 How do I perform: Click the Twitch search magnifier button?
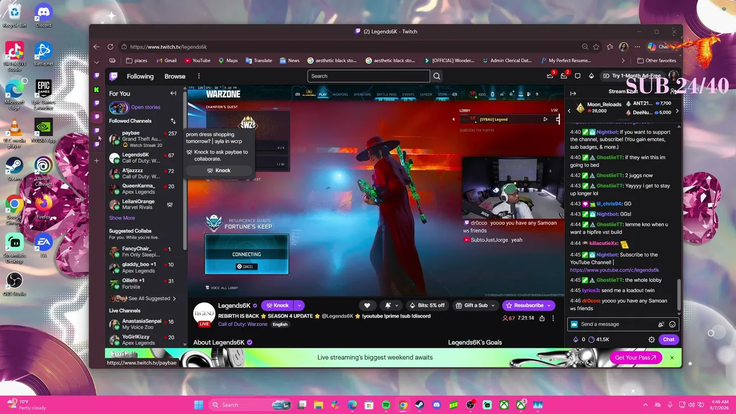[x=437, y=76]
